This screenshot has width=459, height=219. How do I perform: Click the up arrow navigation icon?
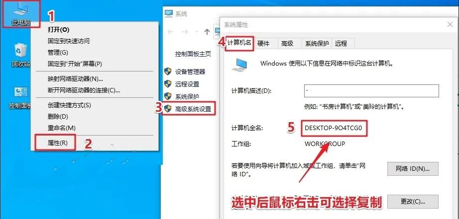coord(207,32)
